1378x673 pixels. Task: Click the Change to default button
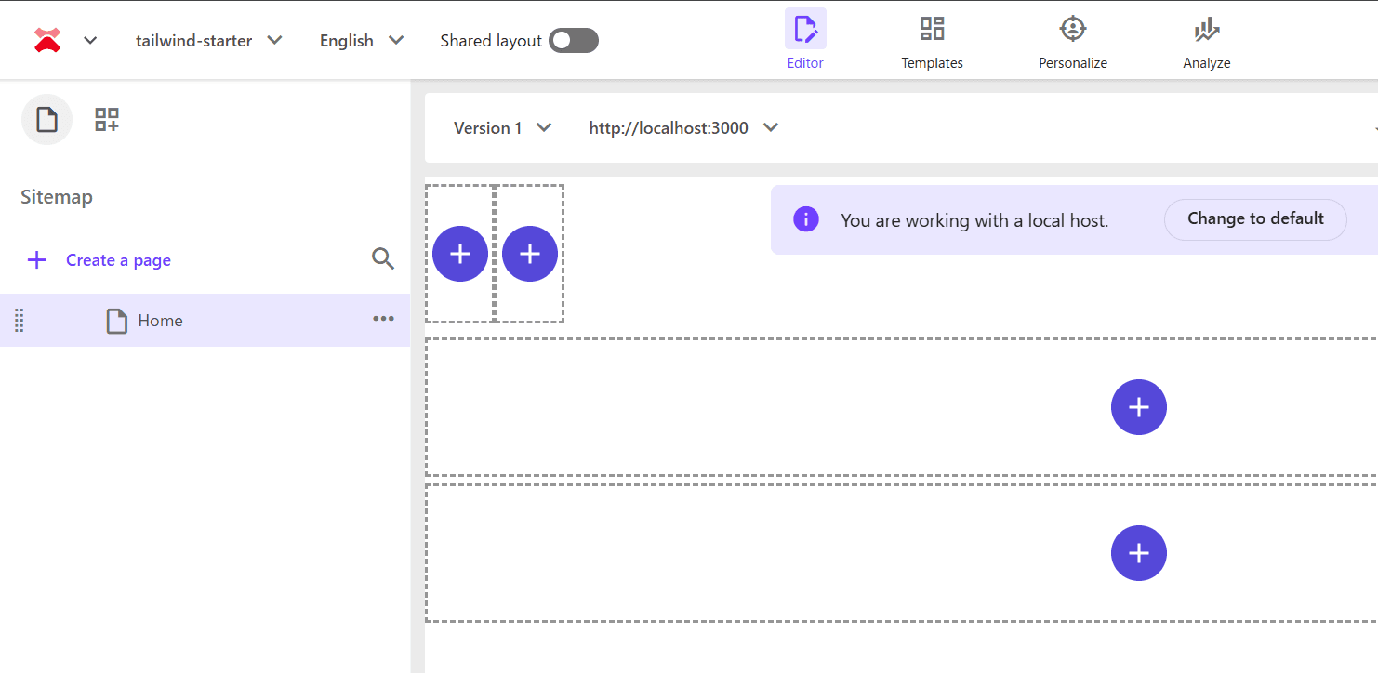click(x=1255, y=219)
